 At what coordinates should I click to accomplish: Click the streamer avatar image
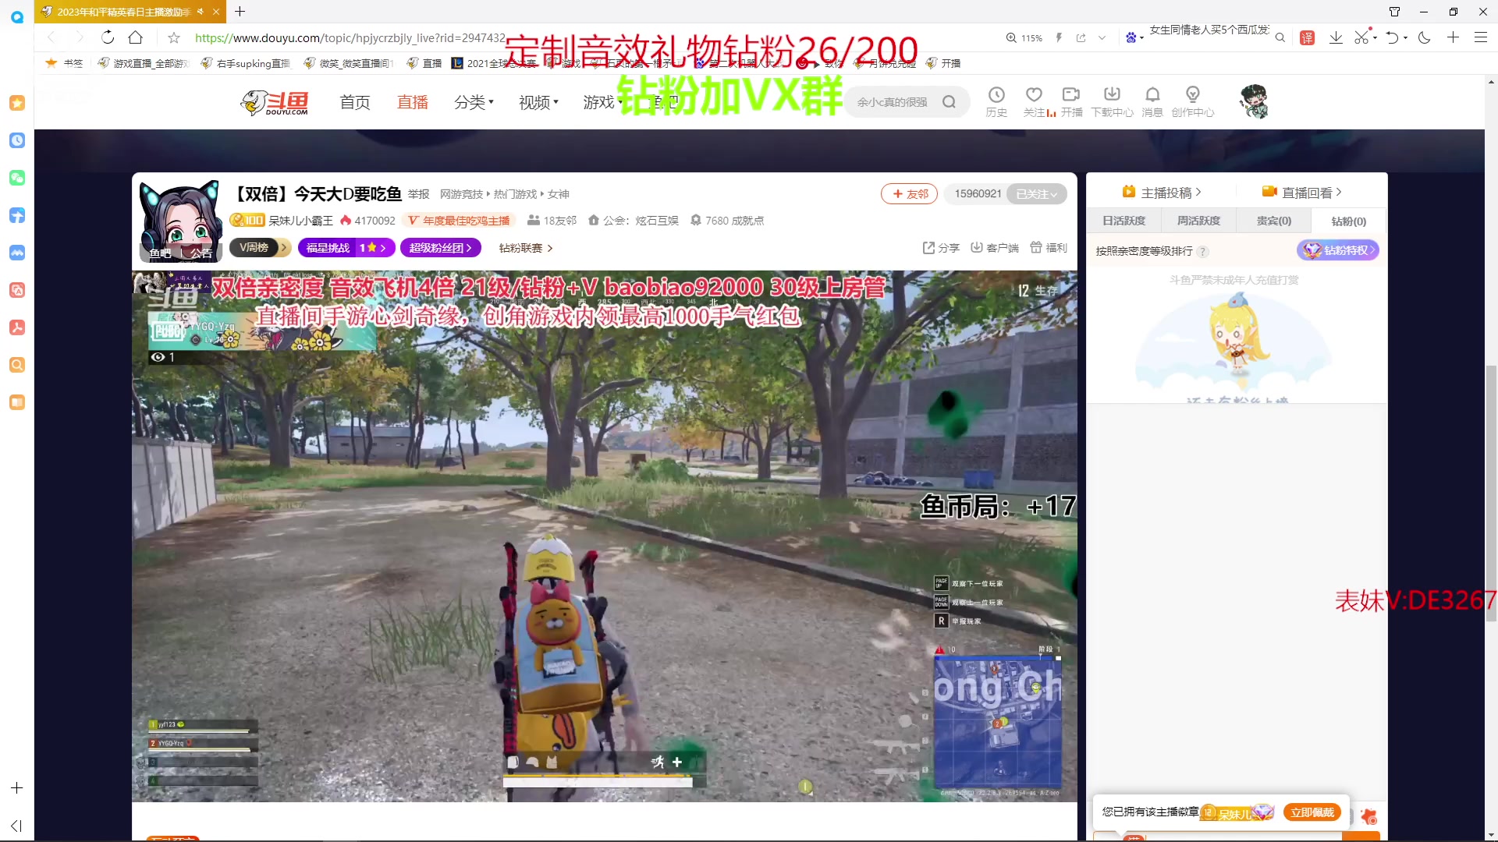coord(180,221)
